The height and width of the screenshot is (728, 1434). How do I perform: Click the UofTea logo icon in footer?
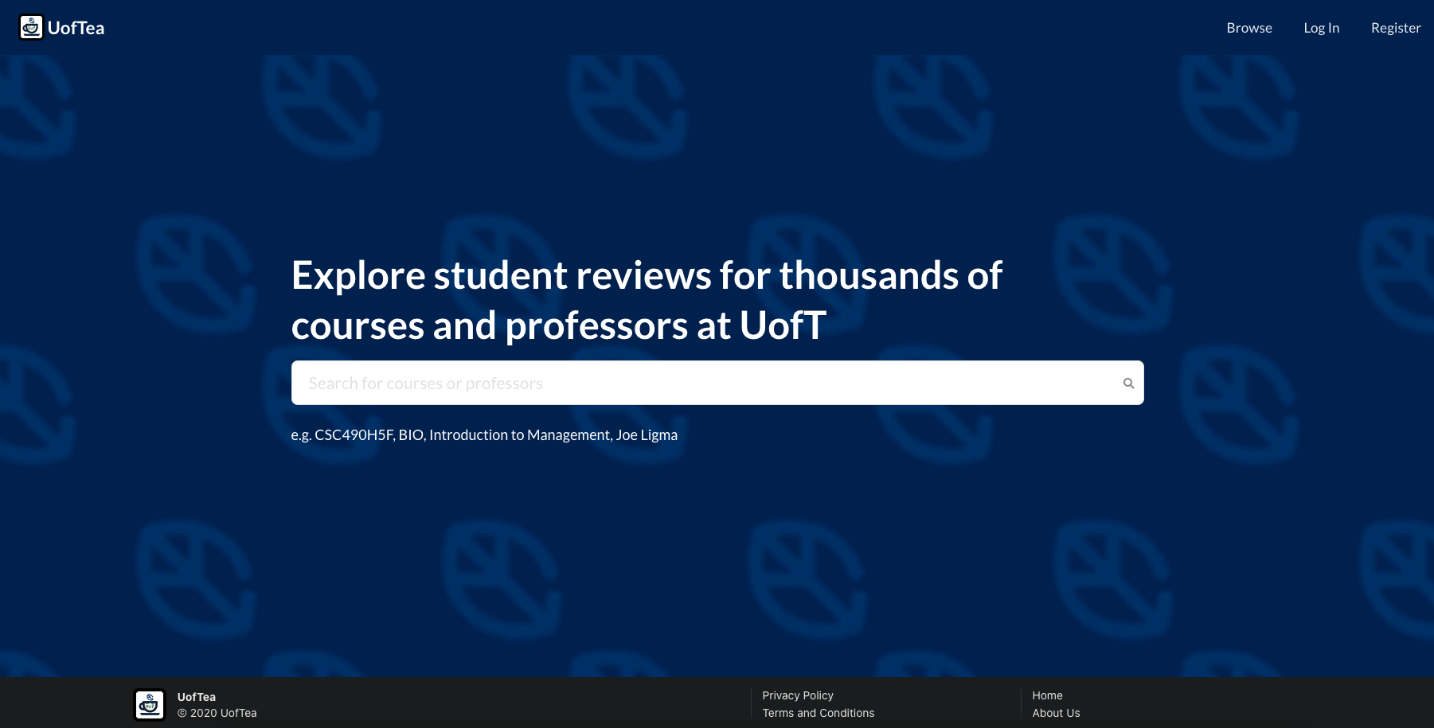point(150,704)
